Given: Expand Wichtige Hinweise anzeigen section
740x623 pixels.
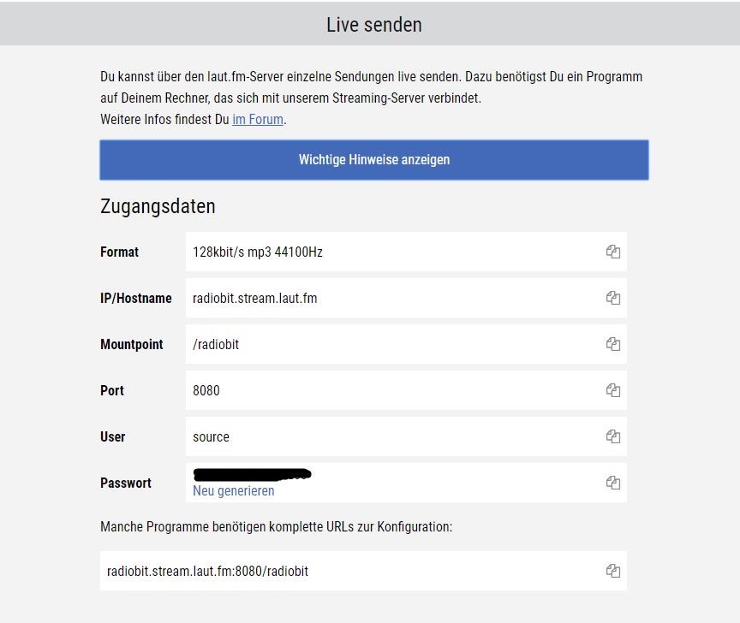Looking at the screenshot, I should pos(374,160).
